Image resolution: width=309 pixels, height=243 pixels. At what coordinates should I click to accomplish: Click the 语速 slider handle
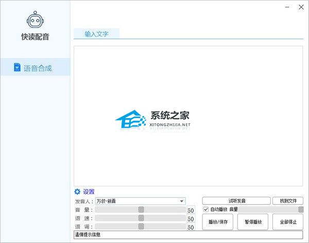pos(141,218)
